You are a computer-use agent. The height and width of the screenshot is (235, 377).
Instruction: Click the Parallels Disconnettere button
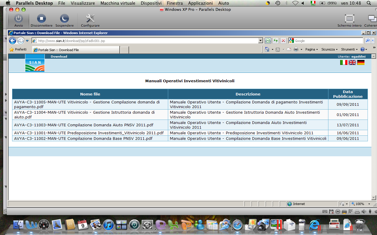click(x=42, y=21)
